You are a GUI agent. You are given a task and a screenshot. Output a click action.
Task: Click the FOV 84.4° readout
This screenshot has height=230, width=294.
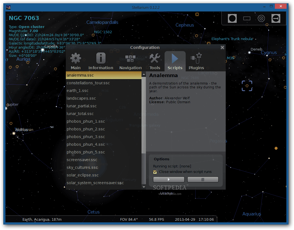click(x=129, y=220)
